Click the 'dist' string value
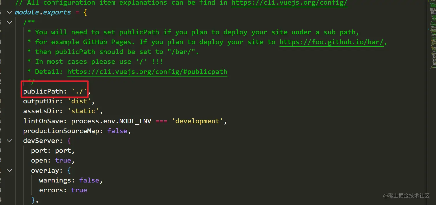Image resolution: width=436 pixels, height=205 pixels. click(79, 101)
